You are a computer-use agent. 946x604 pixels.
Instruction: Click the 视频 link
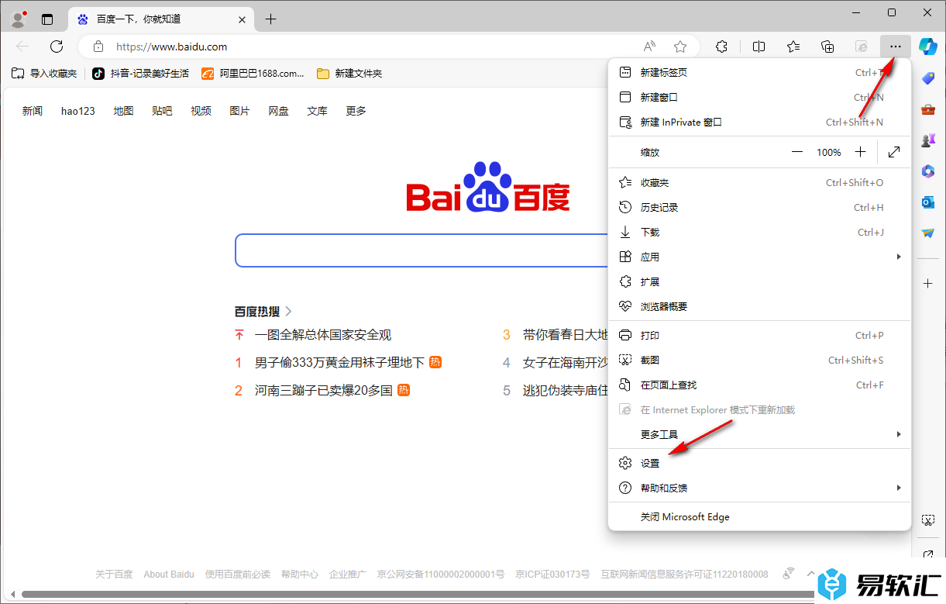pyautogui.click(x=201, y=111)
